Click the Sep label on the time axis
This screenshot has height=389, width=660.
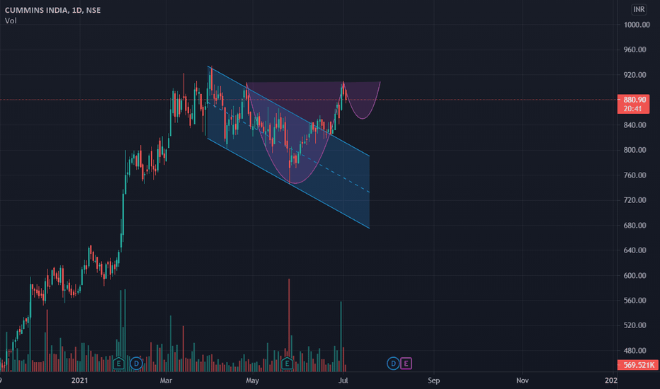[433, 381]
